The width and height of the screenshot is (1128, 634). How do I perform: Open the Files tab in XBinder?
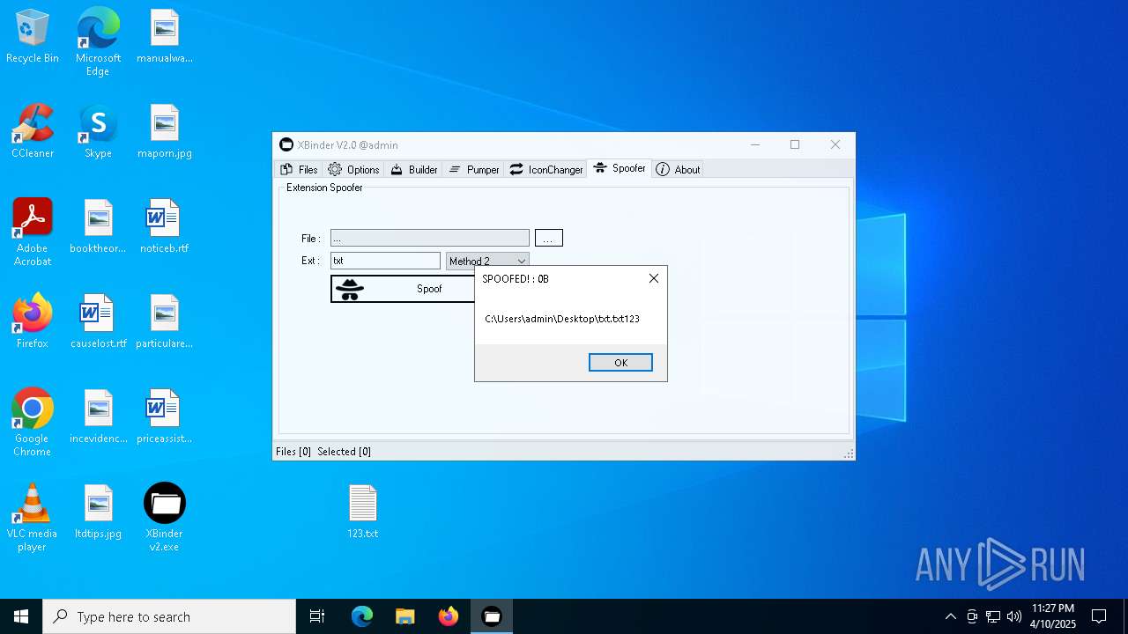[299, 169]
